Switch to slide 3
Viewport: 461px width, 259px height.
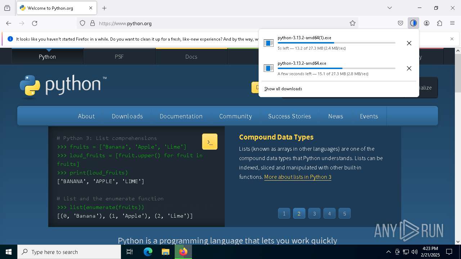(x=314, y=214)
